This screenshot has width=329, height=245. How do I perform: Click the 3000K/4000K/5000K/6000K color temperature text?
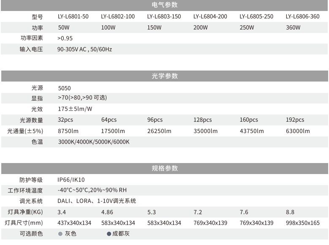point(93,142)
